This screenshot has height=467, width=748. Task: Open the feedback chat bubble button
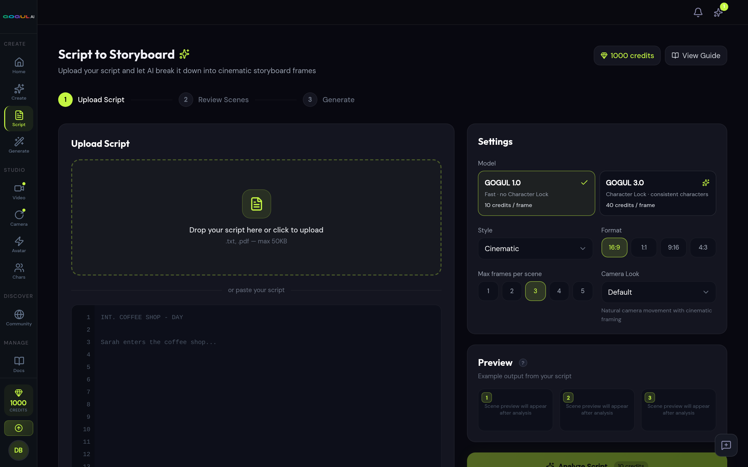point(726,445)
